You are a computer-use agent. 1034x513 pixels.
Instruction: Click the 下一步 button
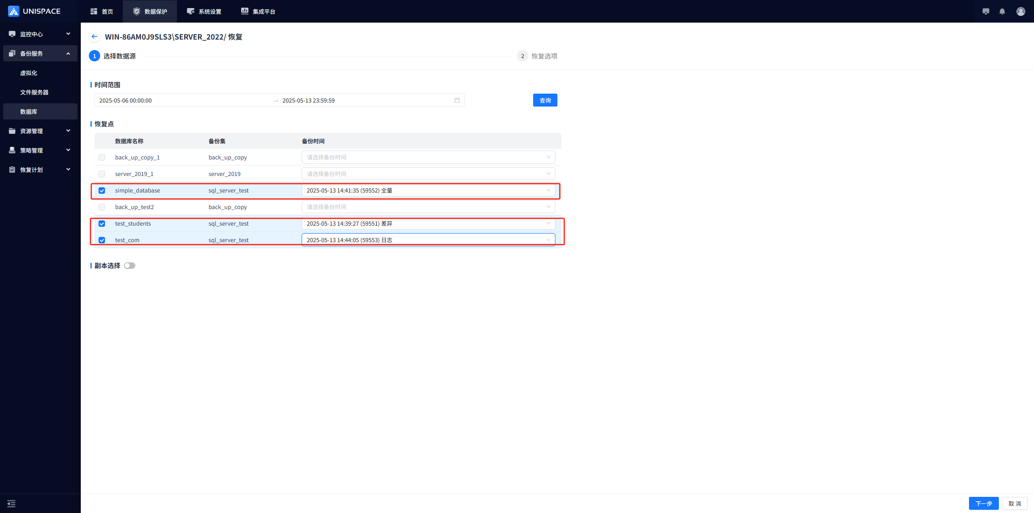pyautogui.click(x=984, y=503)
